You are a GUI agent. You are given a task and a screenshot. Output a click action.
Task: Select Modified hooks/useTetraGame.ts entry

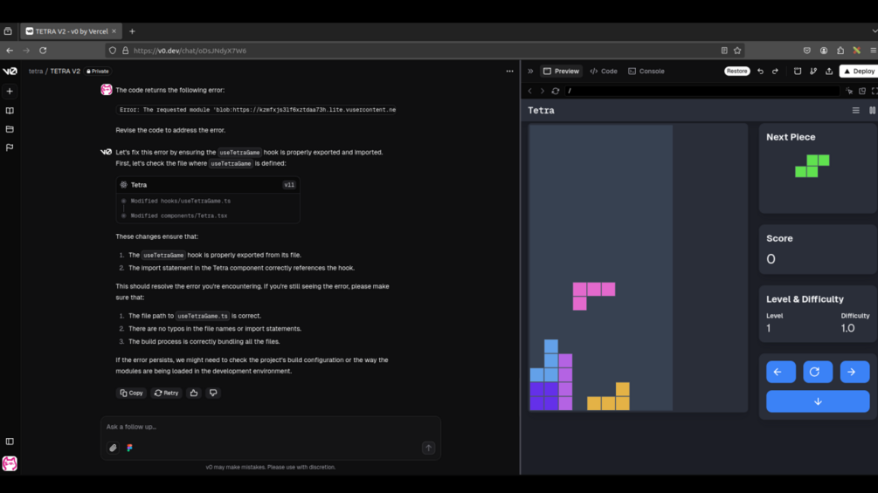pos(180,201)
